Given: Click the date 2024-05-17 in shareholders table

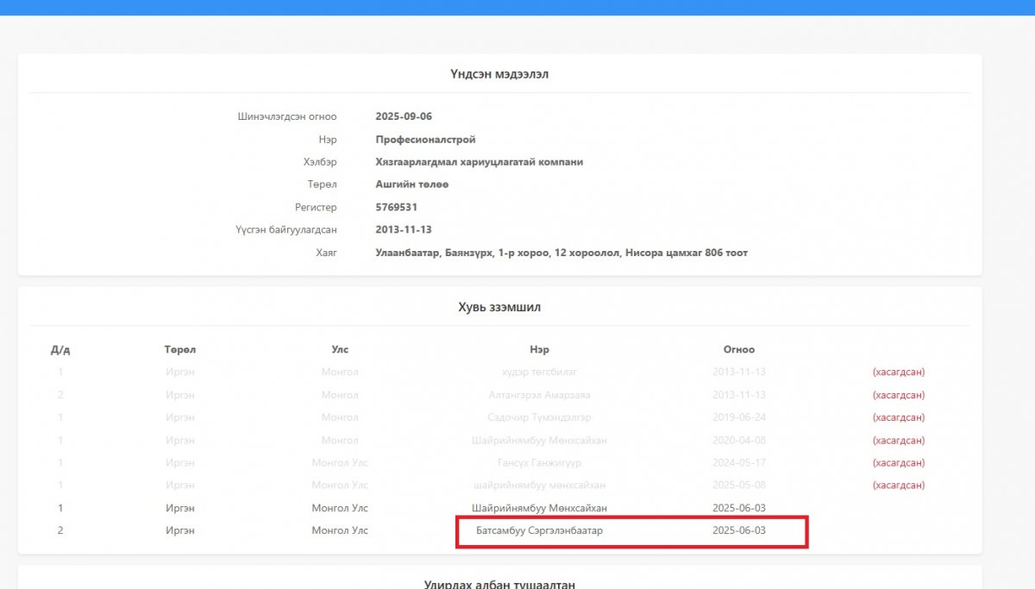Looking at the screenshot, I should [x=738, y=462].
